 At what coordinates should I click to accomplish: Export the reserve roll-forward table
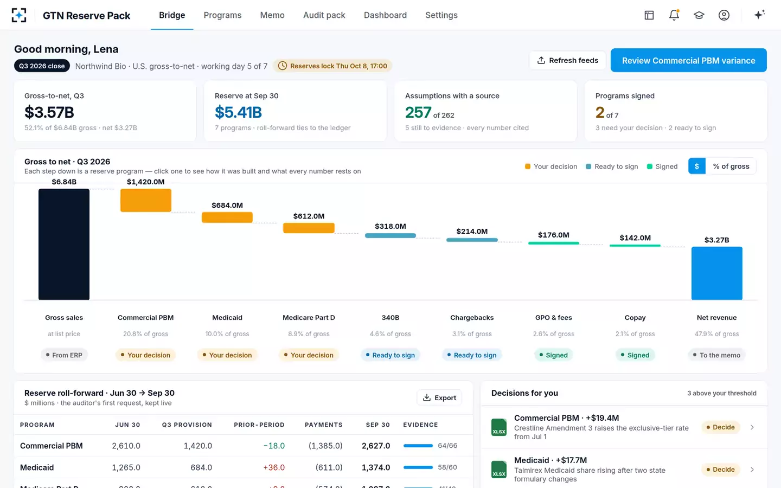coord(439,397)
